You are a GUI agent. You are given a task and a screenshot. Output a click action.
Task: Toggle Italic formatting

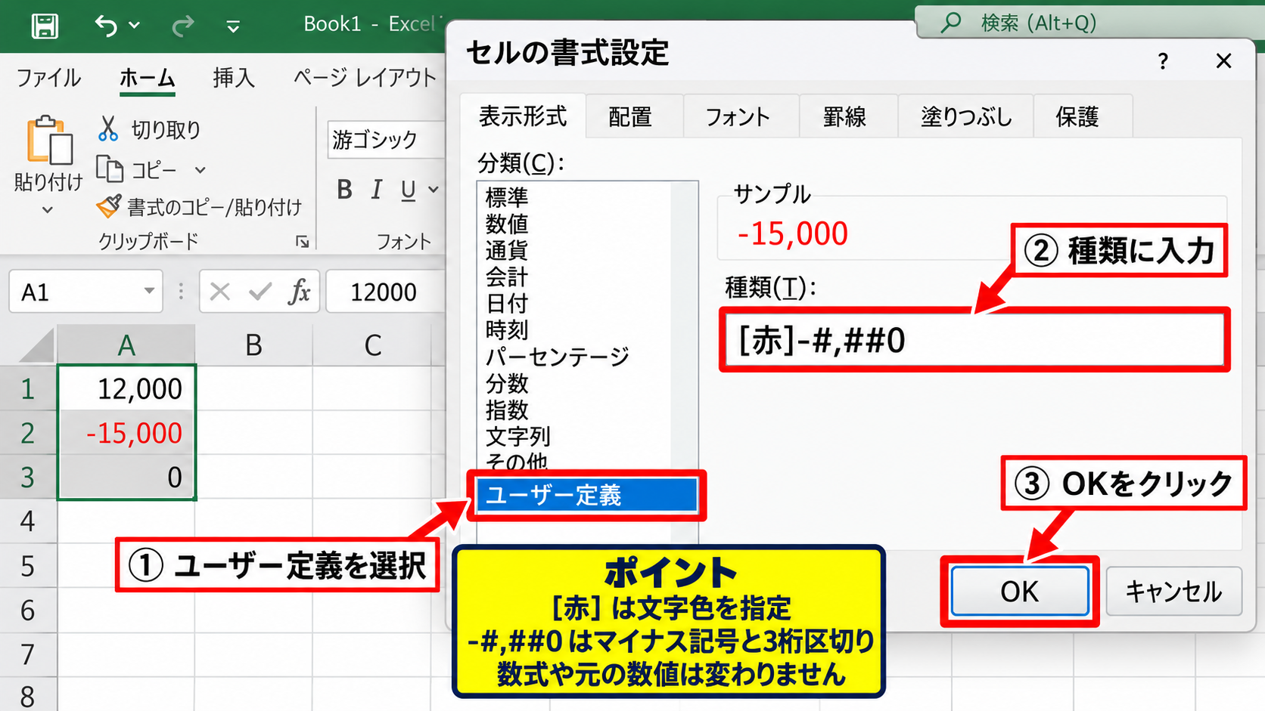[376, 190]
